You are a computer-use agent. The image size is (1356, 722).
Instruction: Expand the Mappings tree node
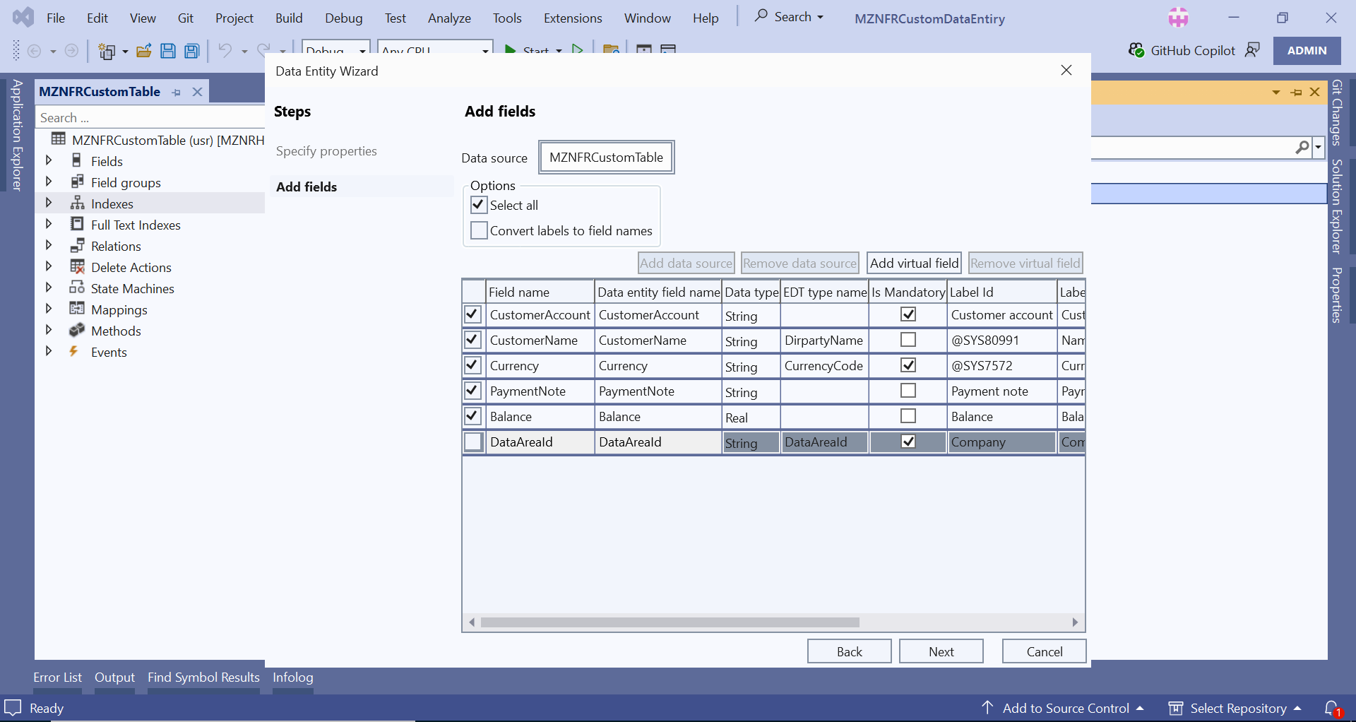coord(49,309)
